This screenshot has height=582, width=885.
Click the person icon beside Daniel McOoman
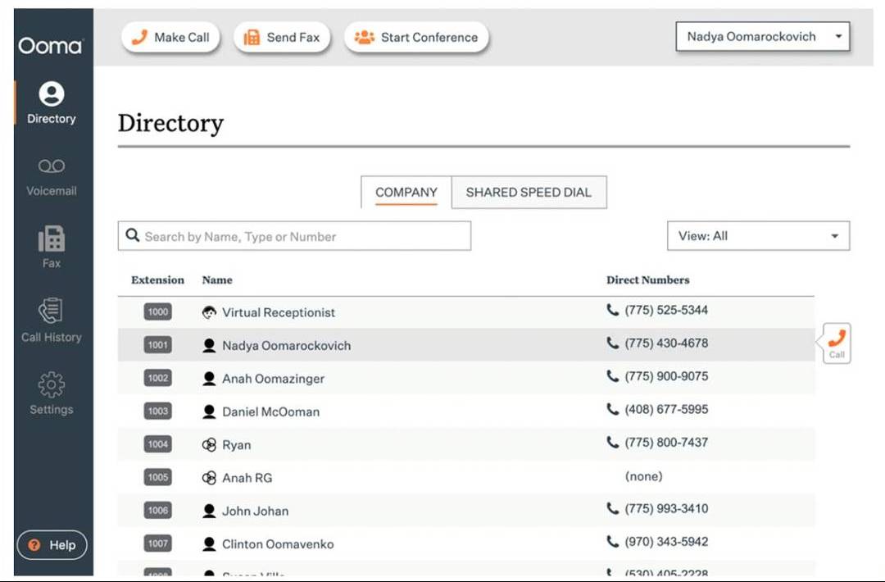[210, 411]
